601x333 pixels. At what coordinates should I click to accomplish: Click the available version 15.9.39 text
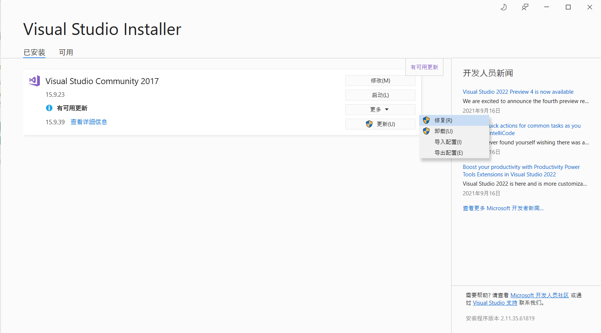pos(55,122)
